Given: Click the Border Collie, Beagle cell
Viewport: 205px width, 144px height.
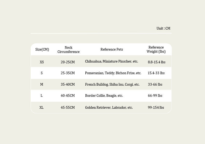Looking at the screenshot, I should (104, 95).
